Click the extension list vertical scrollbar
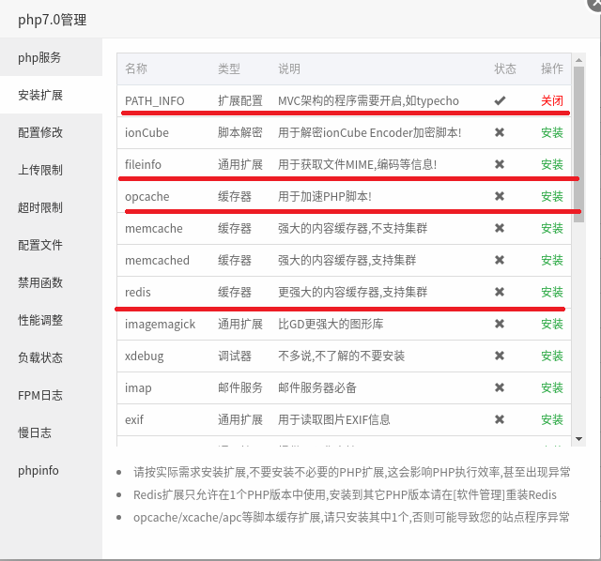This screenshot has height=561, width=601. tap(578, 188)
